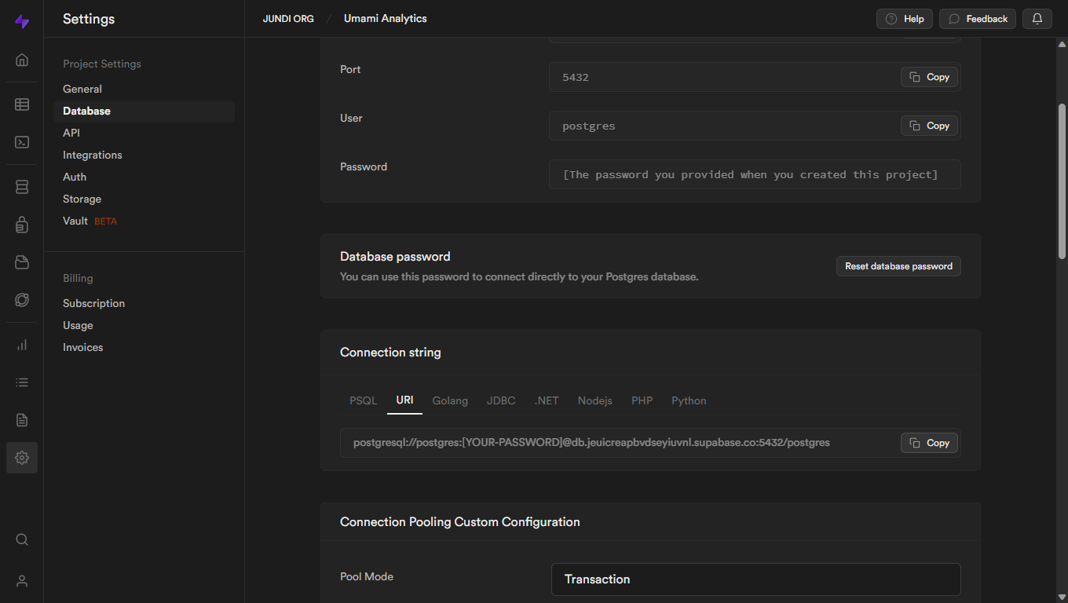Open Usage billing page

click(78, 325)
